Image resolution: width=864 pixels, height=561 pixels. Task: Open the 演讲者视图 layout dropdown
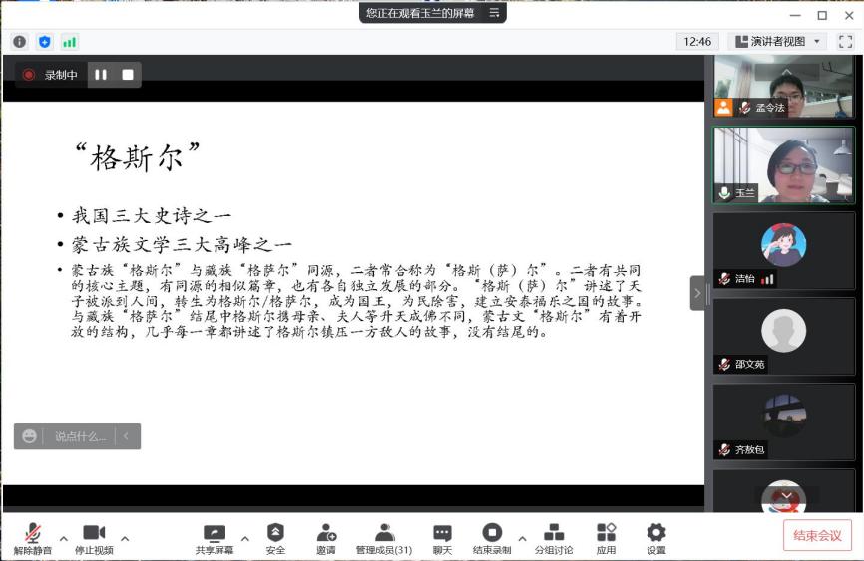click(x=777, y=42)
